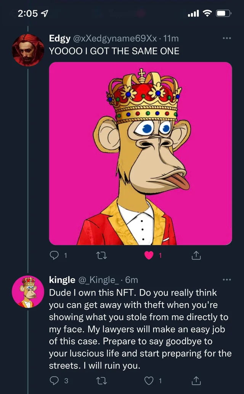Tap the battery icon in status bar

coord(223,13)
